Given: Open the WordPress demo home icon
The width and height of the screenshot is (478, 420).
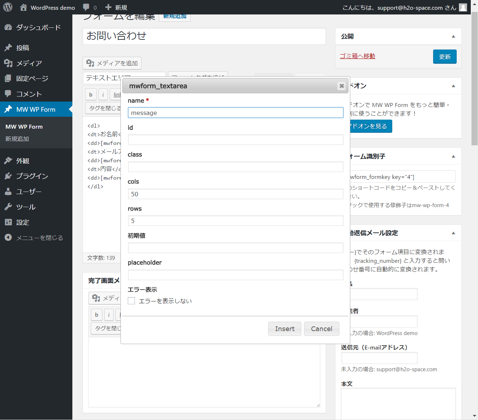Looking at the screenshot, I should tap(24, 7).
